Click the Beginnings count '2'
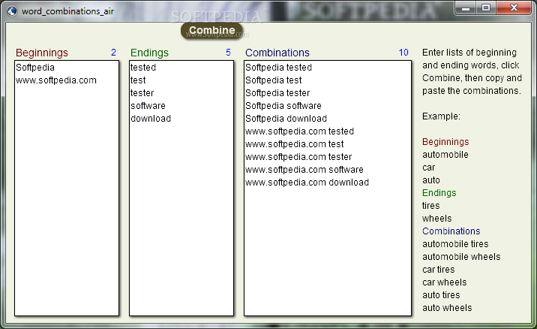This screenshot has height=329, width=537. coord(113,53)
